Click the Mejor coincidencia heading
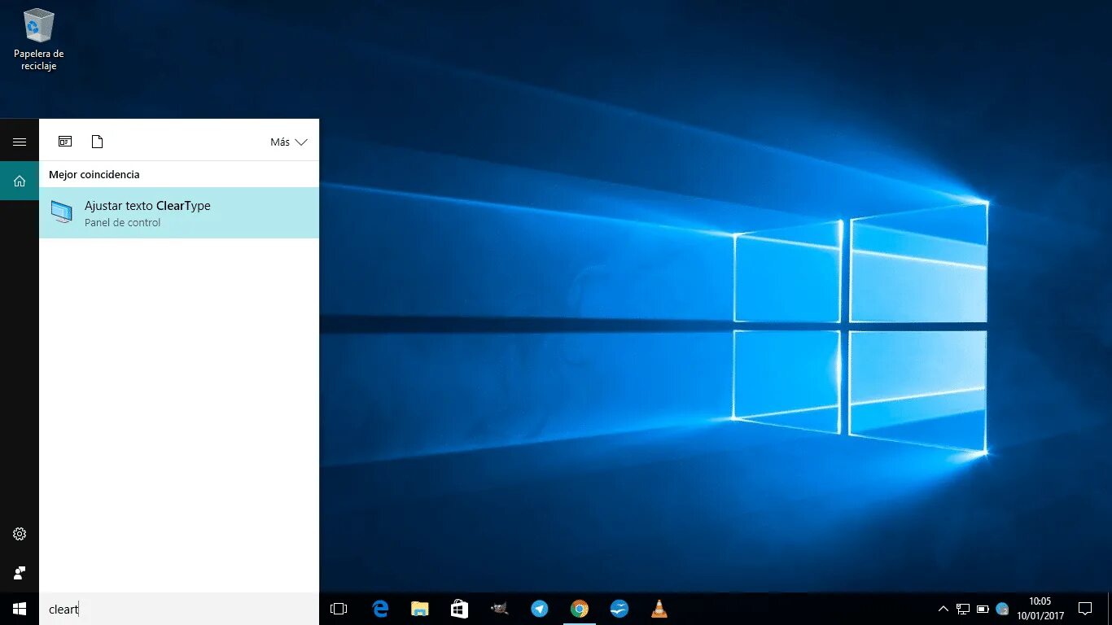 pos(94,174)
